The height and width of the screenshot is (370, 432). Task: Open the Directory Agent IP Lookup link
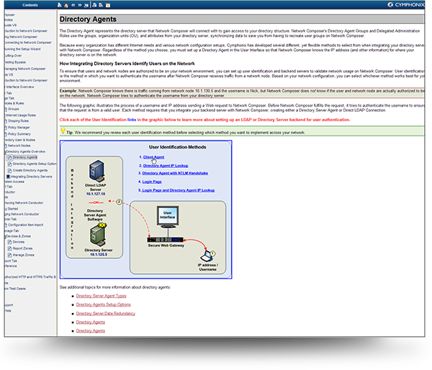click(166, 166)
